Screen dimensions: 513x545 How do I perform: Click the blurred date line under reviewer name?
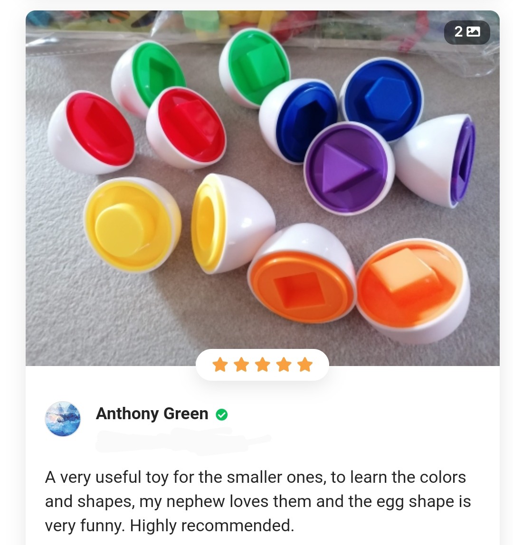click(x=183, y=441)
